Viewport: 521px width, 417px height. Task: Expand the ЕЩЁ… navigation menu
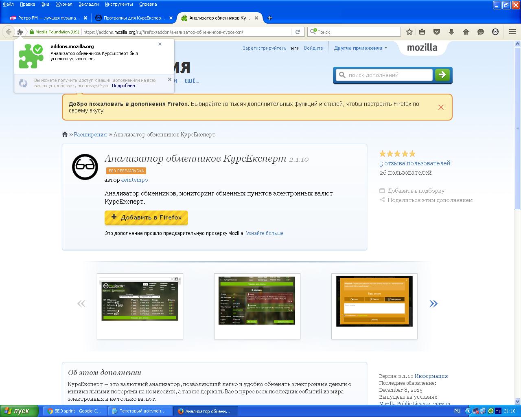pyautogui.click(x=192, y=81)
